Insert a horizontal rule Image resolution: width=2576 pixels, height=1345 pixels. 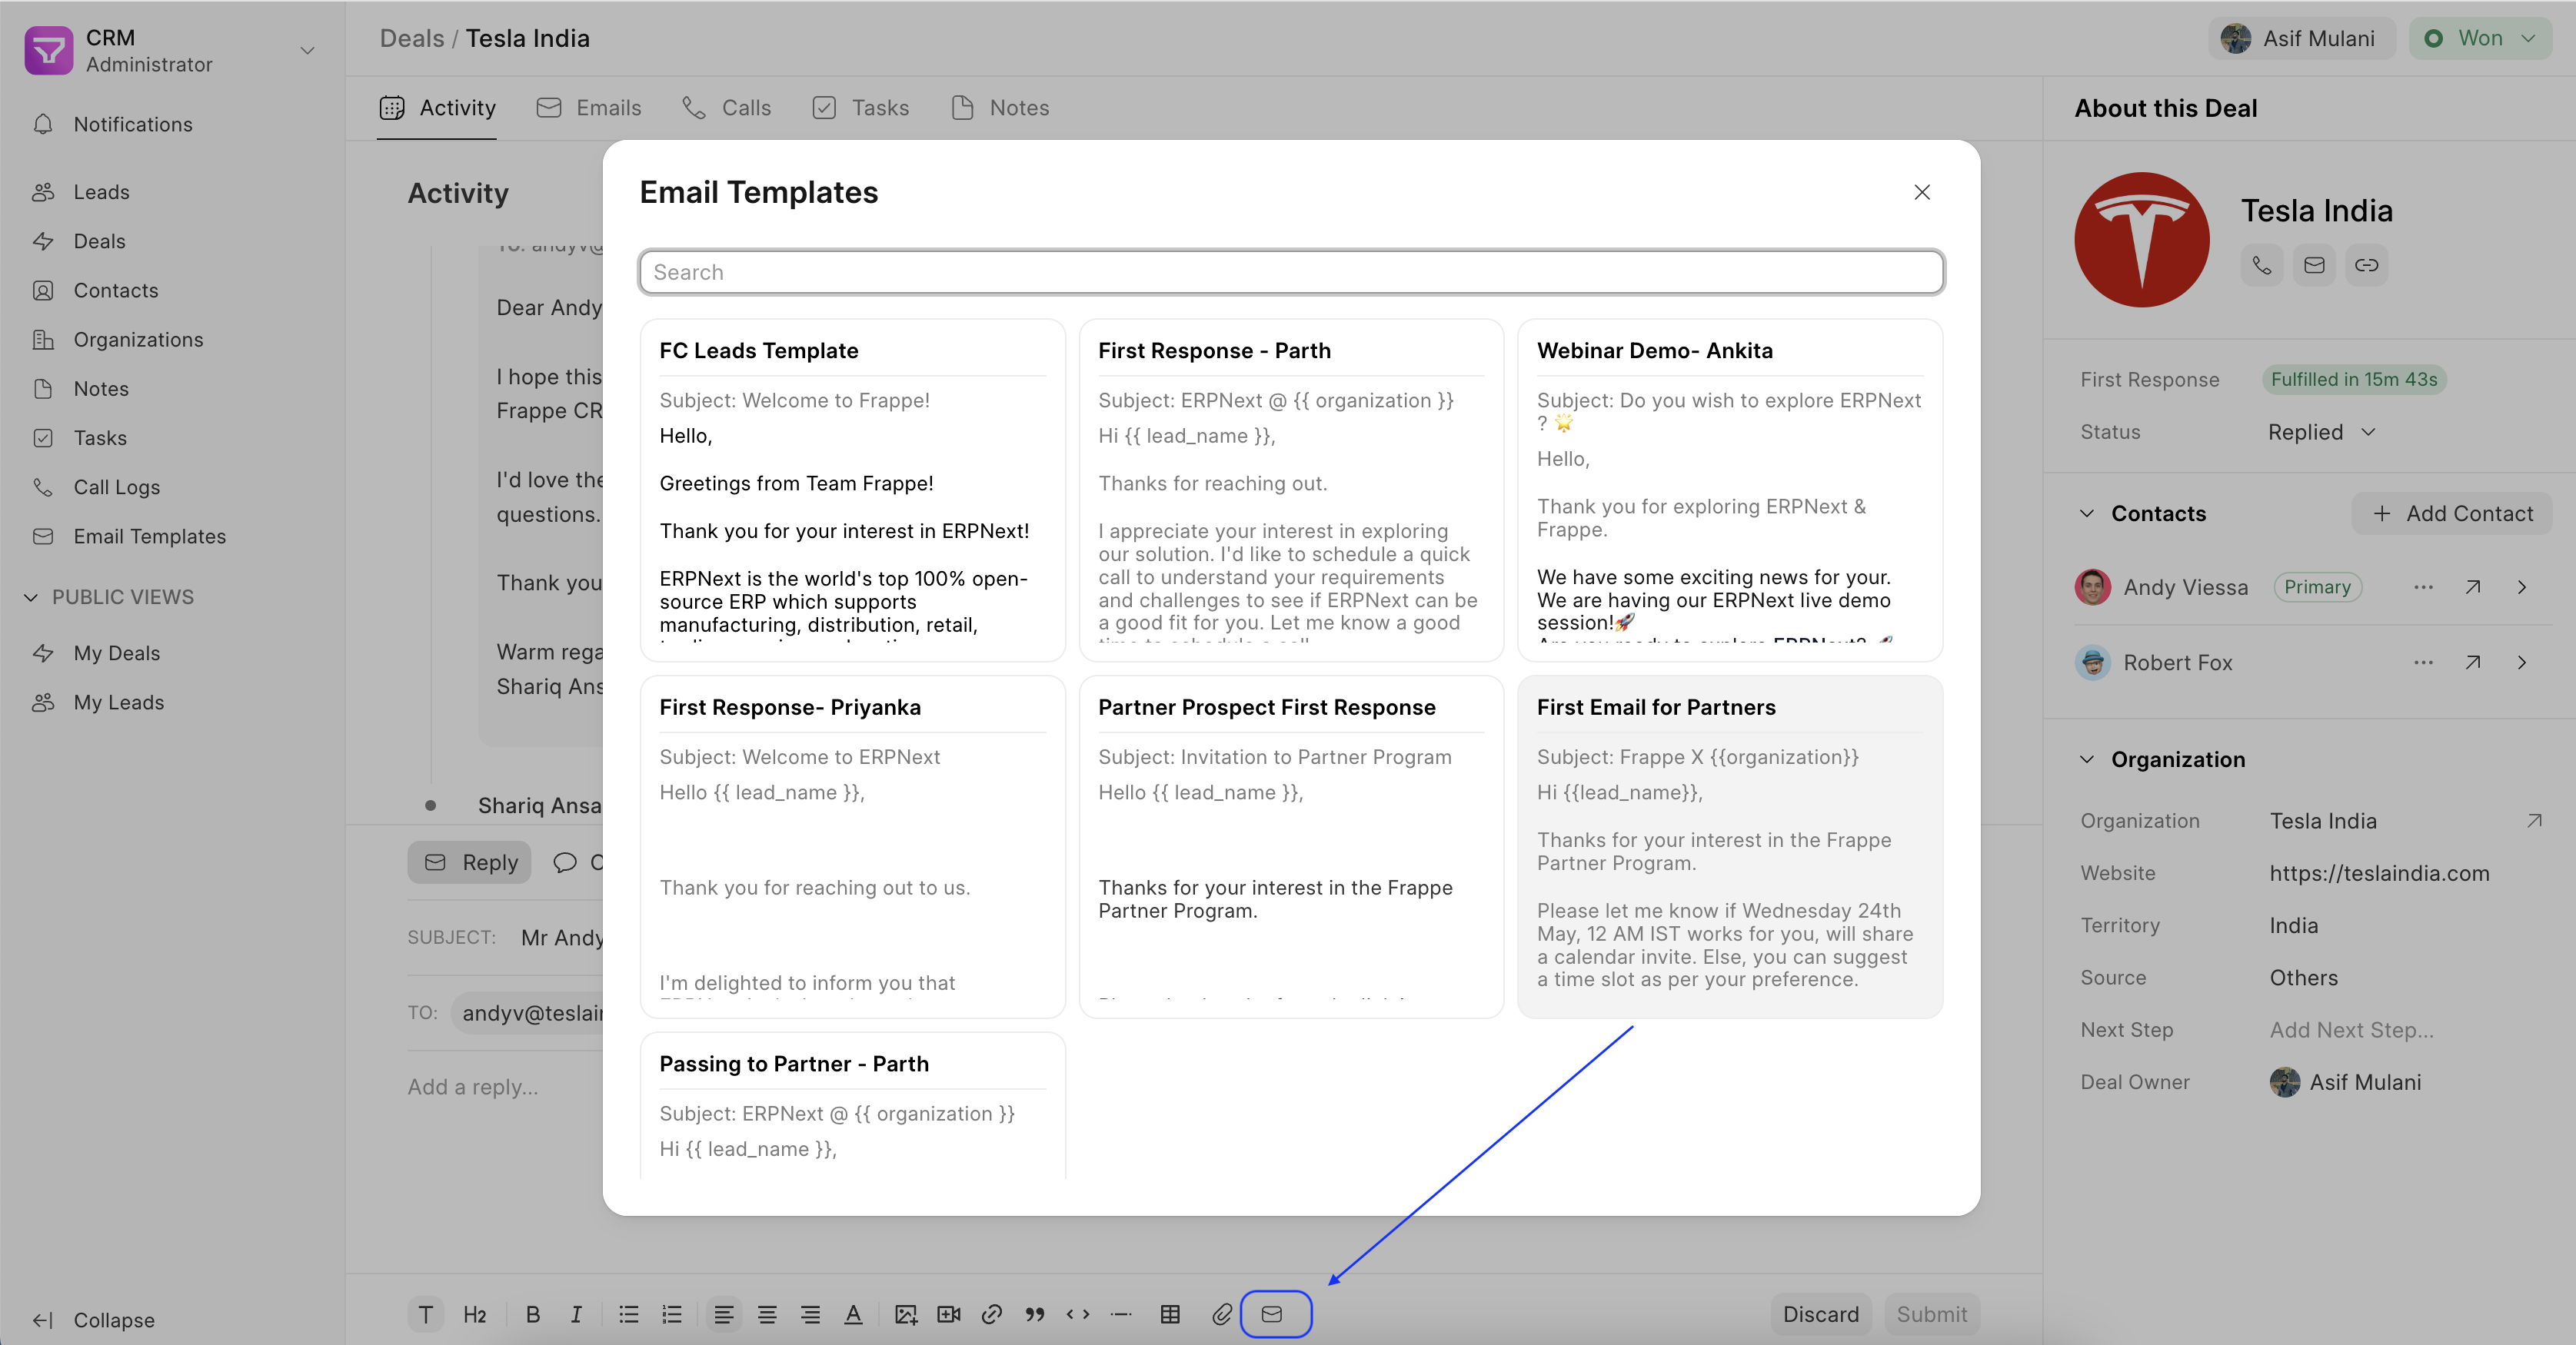[x=1121, y=1314]
